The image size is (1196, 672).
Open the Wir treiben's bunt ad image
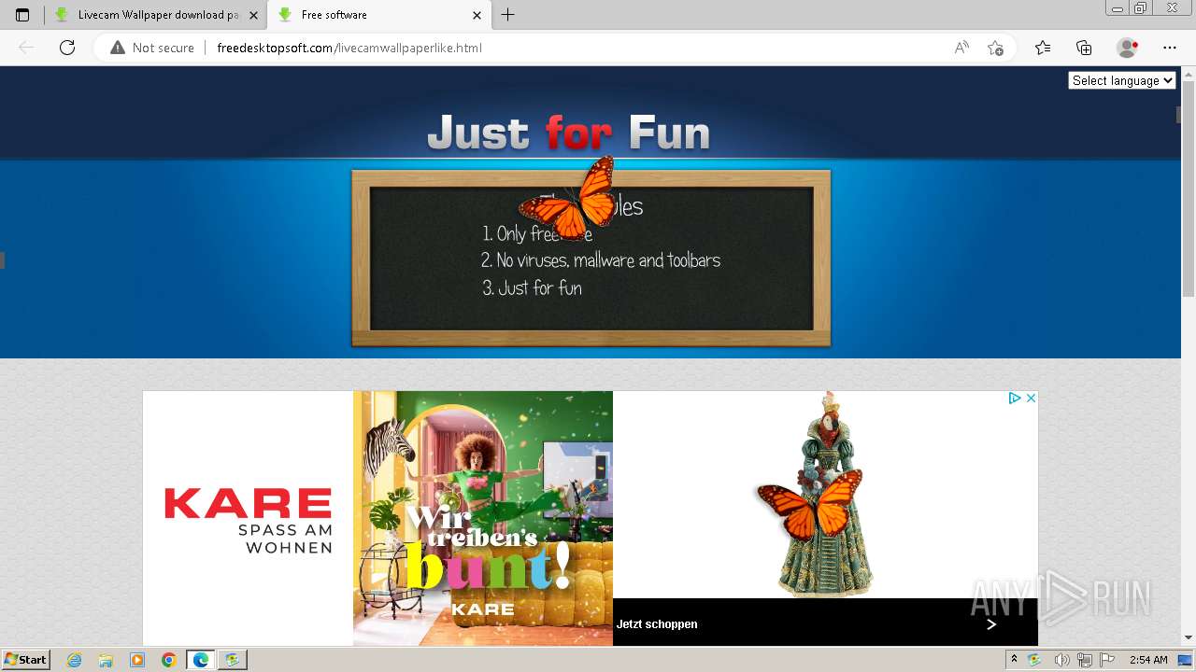pos(483,518)
